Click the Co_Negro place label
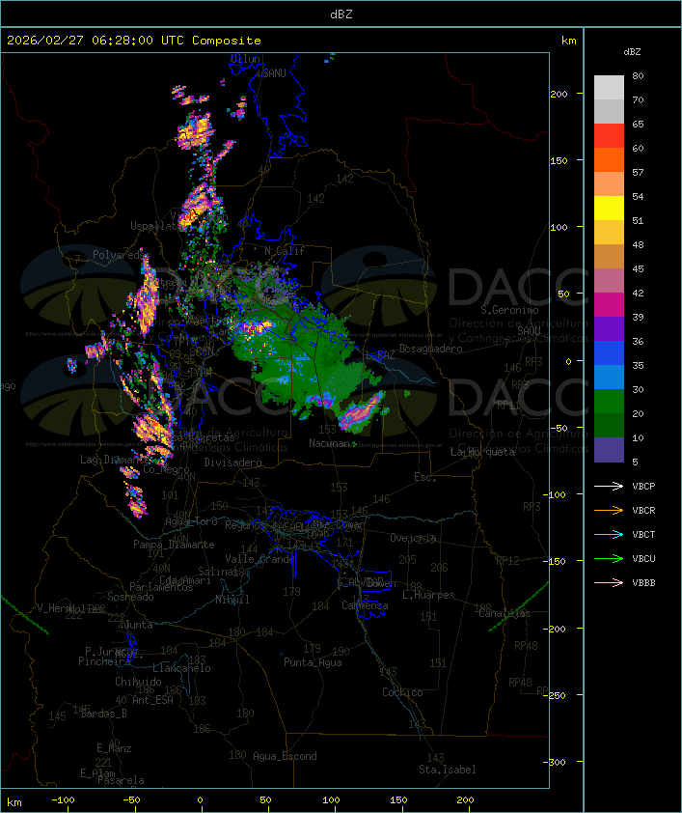682x813 pixels. pos(166,470)
